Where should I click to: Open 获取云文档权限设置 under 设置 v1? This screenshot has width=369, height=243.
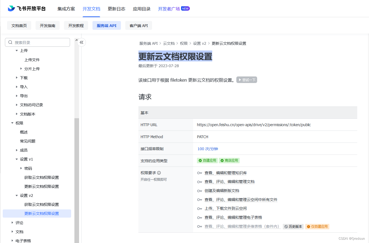click(x=42, y=177)
